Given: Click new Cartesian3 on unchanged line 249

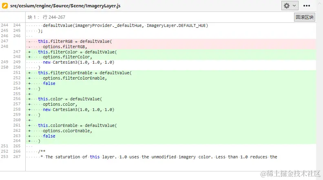Looking at the screenshot, I should pos(78,62).
